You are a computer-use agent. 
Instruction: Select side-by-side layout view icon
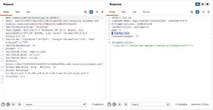point(198,4)
